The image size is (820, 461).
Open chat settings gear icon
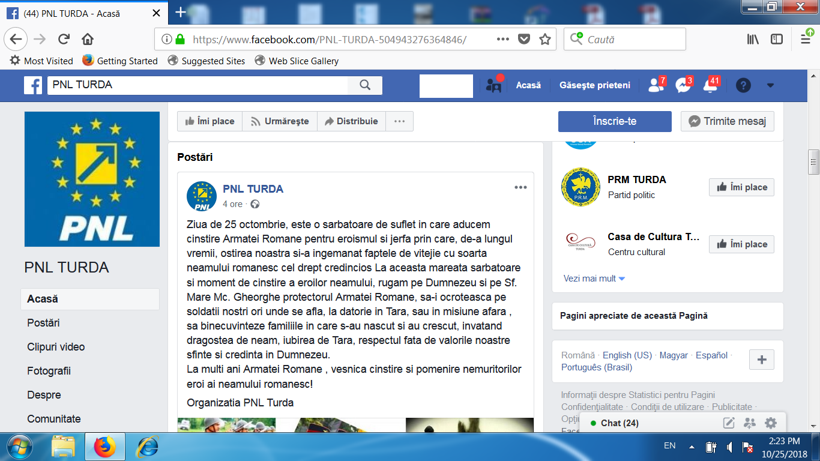coord(771,423)
